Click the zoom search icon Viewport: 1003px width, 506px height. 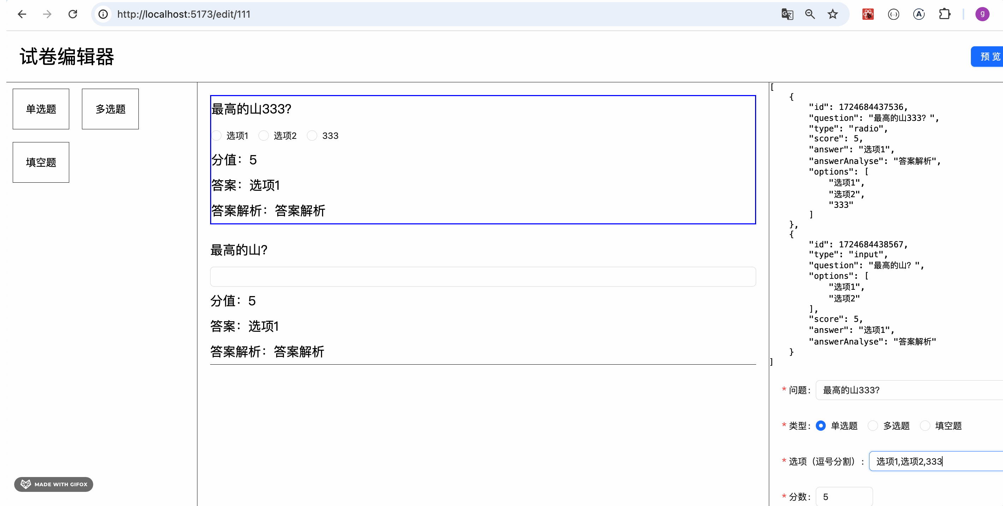[x=810, y=14]
